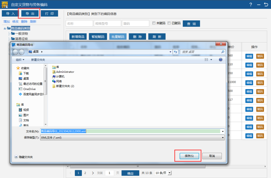Viewport: 271px width, 178px height.
Task: Tick the 已赋码 checkbox
Action: (169, 23)
